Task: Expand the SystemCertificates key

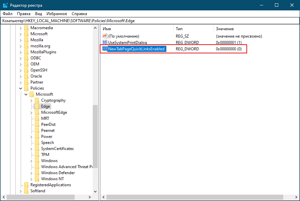Action: click(x=31, y=149)
